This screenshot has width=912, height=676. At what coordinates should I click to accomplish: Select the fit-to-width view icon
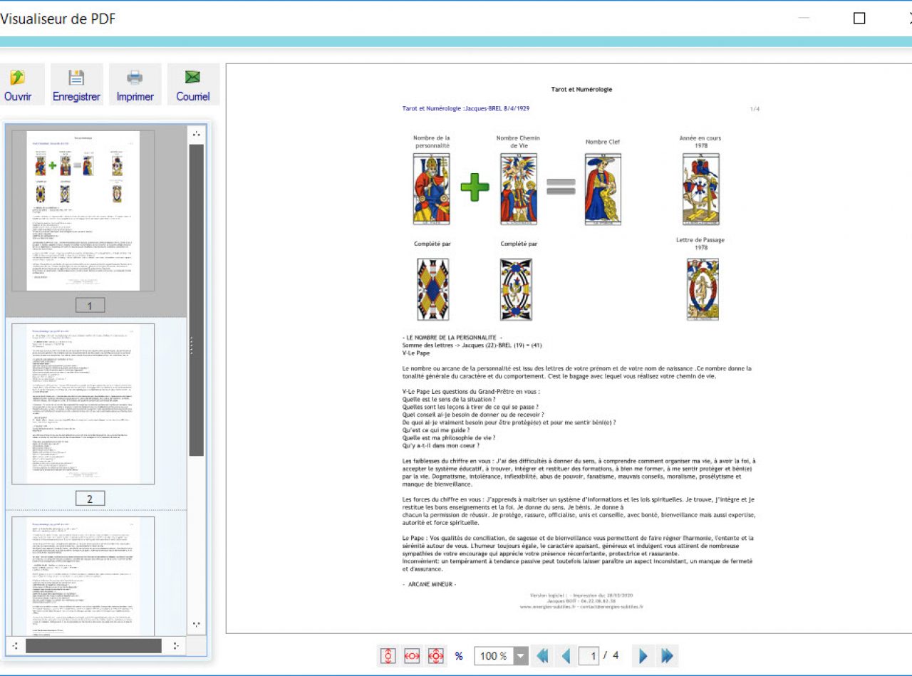(411, 655)
